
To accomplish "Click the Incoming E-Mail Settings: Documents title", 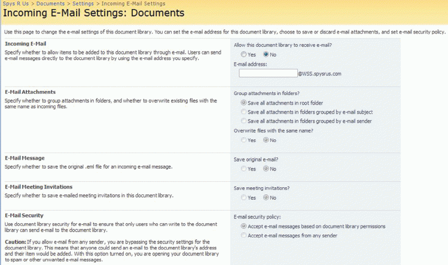I will pyautogui.click(x=94, y=13).
